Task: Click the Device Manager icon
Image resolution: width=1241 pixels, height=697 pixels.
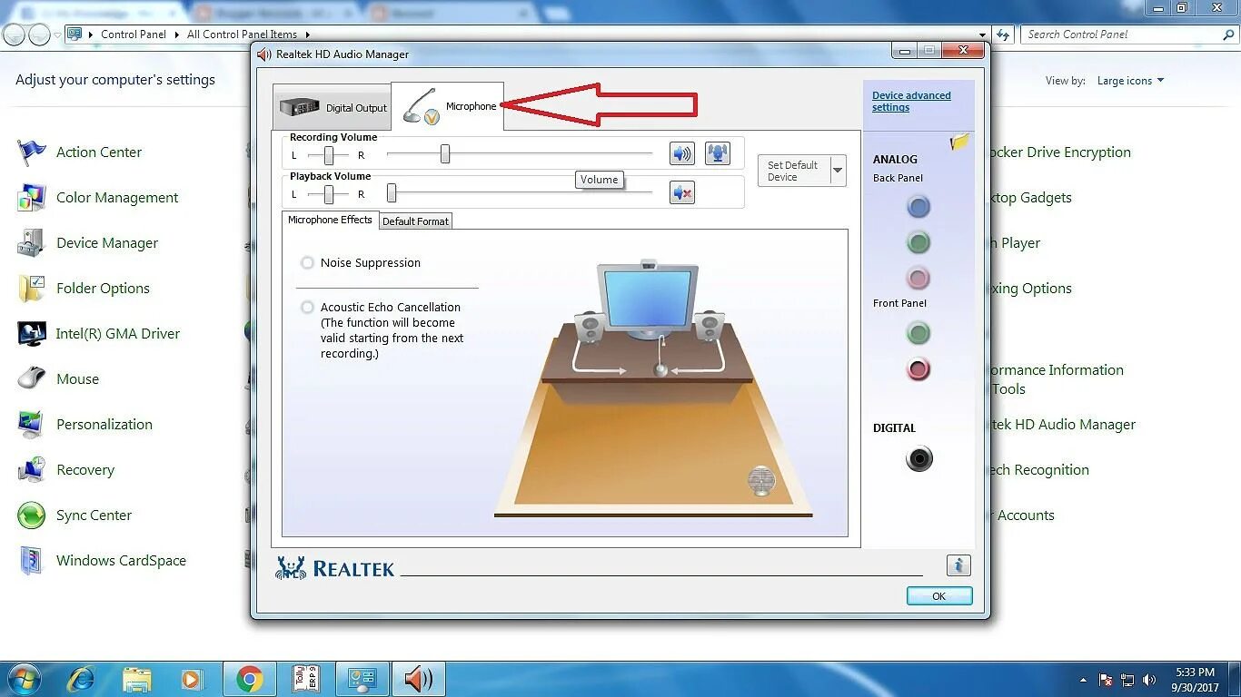Action: 32,243
